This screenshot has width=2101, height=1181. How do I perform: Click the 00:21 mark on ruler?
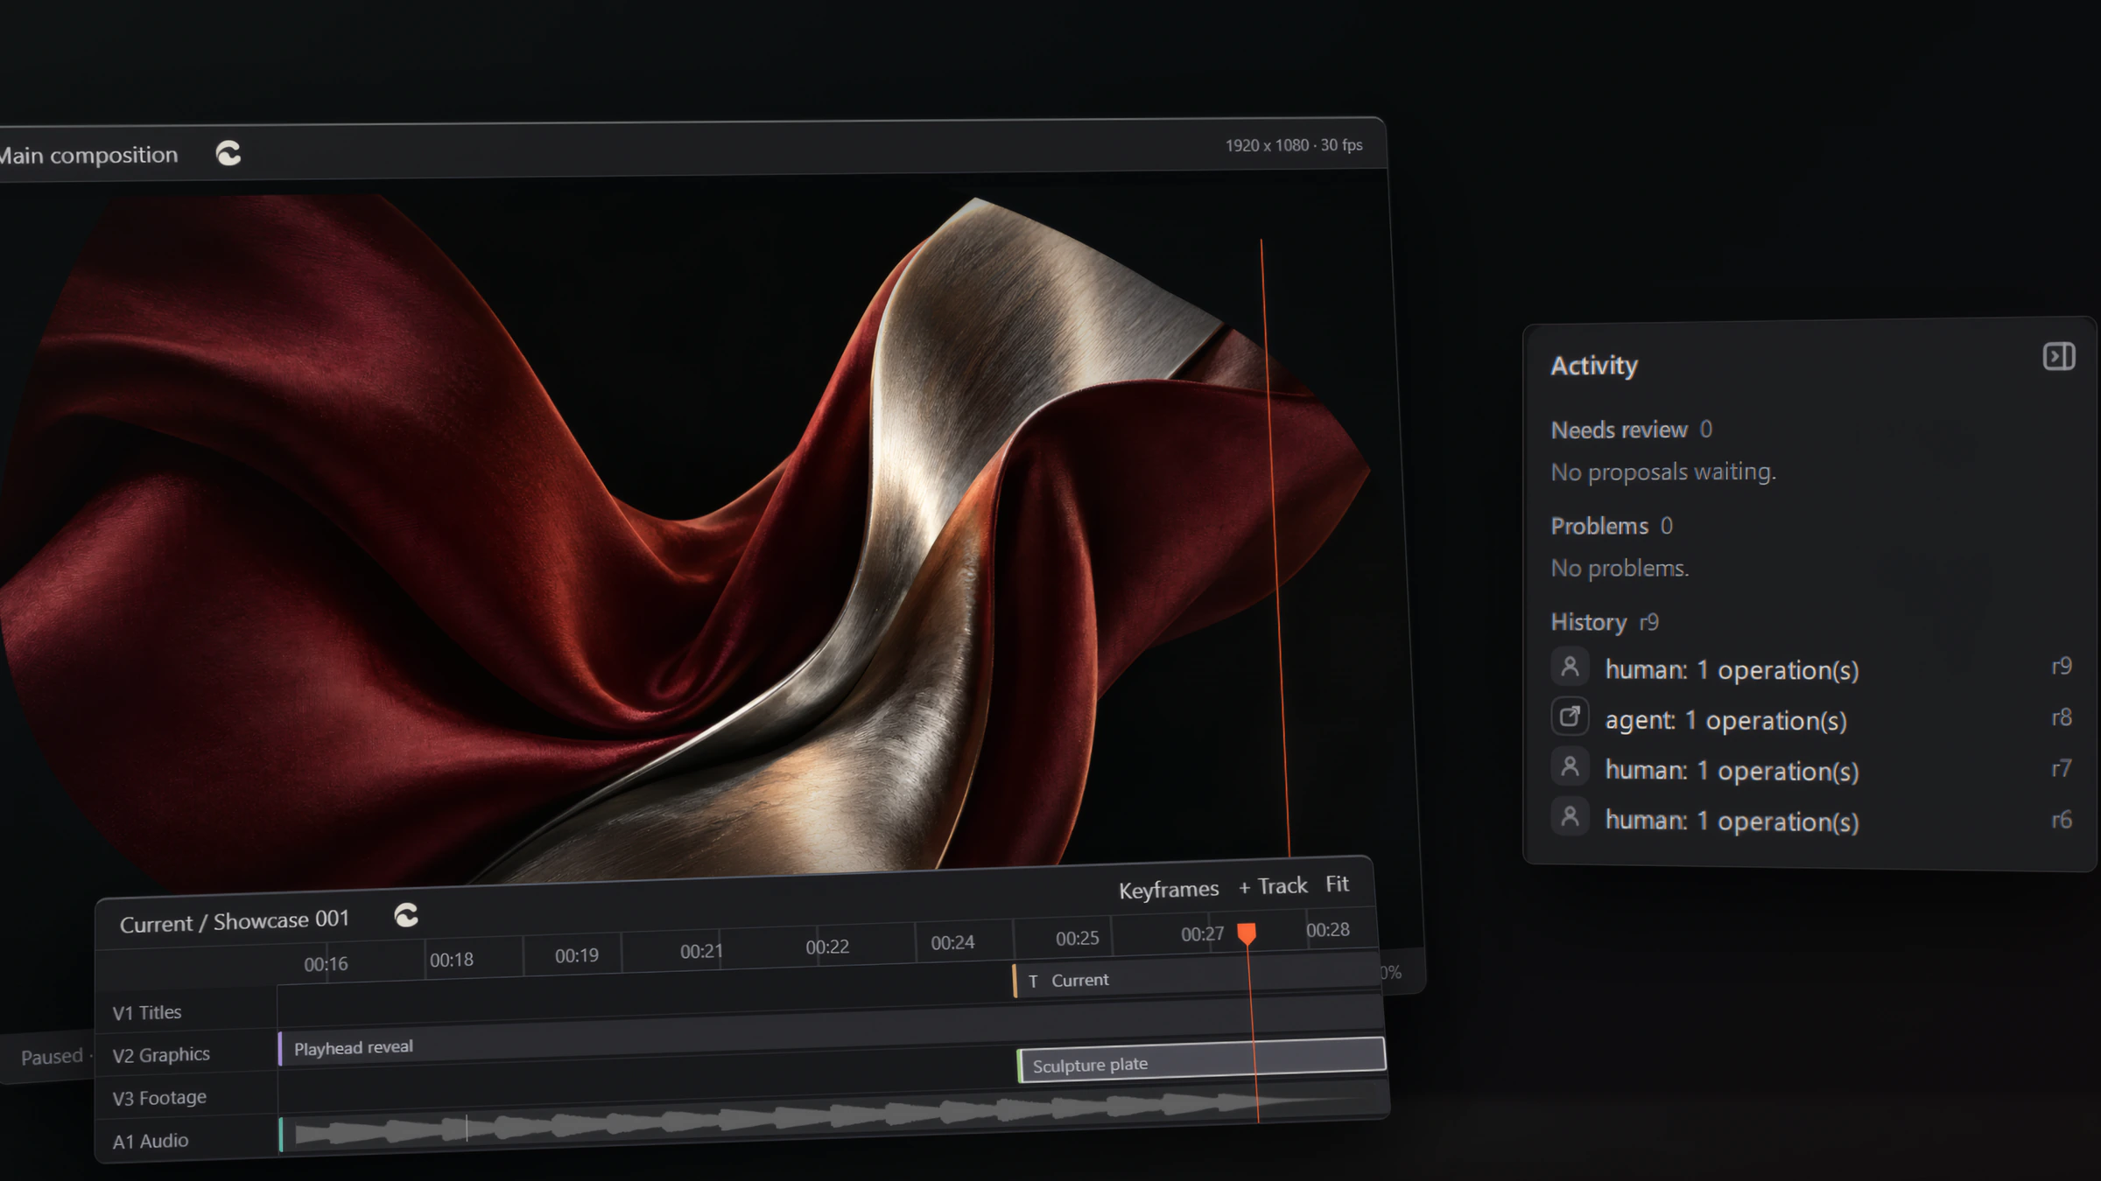[701, 951]
